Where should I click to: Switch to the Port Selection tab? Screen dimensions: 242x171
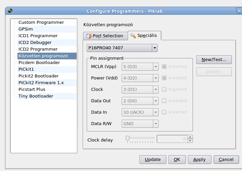(108, 36)
